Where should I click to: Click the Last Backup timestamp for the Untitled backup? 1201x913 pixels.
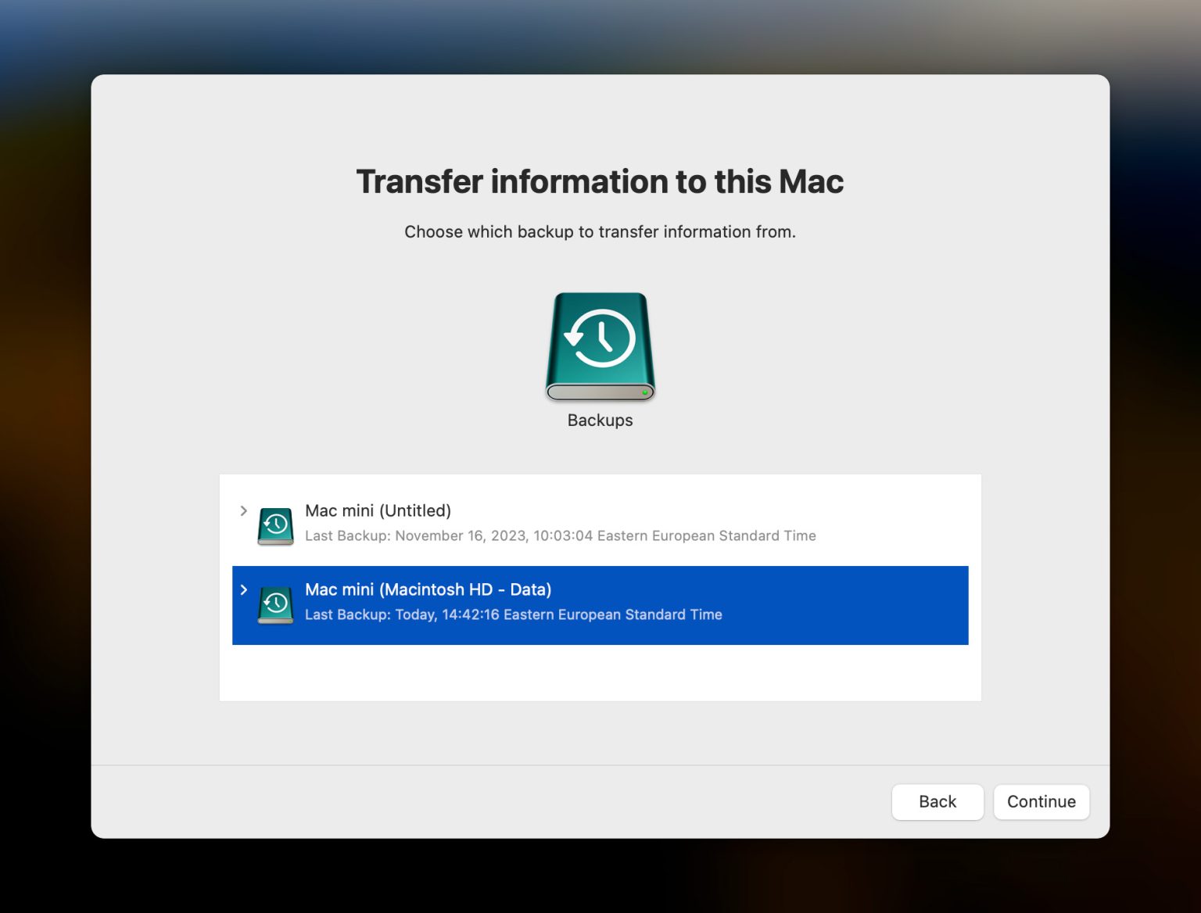click(560, 535)
